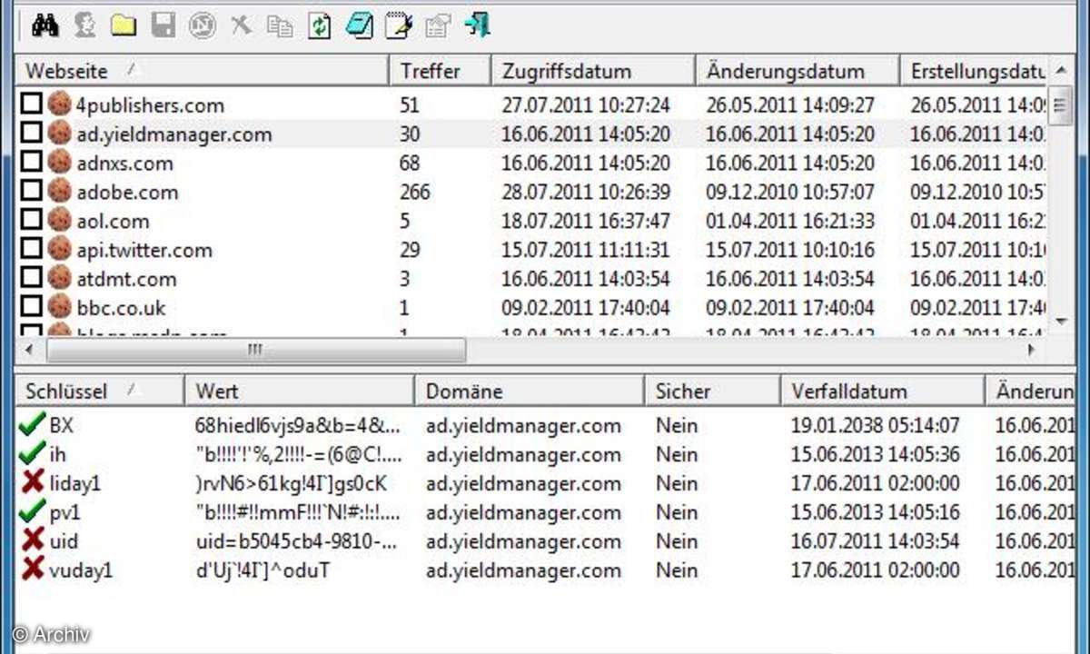This screenshot has height=654, width=1090.
Task: Select the adobe.com website name
Action: pyautogui.click(x=127, y=192)
